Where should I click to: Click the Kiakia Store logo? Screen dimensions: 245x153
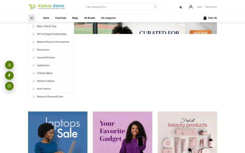[x=46, y=7]
